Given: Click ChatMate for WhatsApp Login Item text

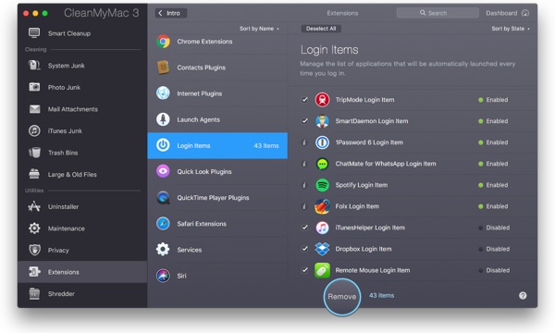Looking at the screenshot, I should pos(386,164).
